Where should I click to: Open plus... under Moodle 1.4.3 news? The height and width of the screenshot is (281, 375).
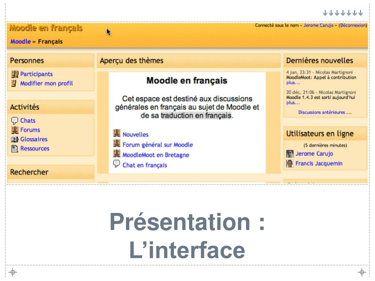293,103
